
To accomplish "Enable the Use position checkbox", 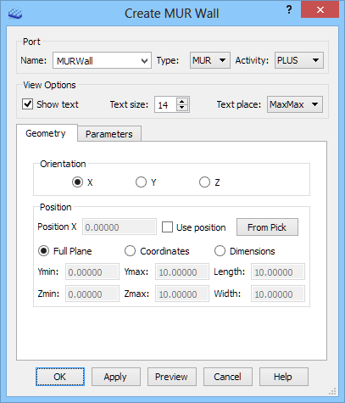I will [167, 227].
